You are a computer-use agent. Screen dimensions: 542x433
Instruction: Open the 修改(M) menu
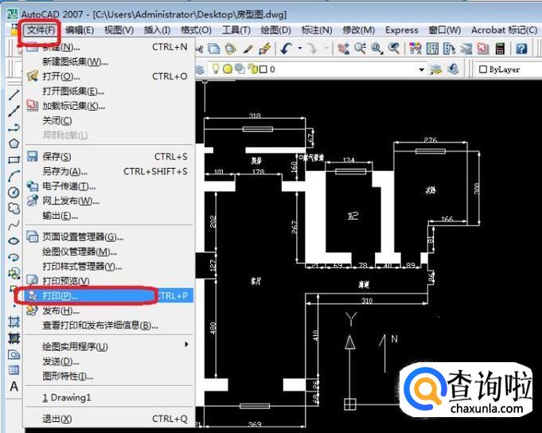pyautogui.click(x=358, y=30)
